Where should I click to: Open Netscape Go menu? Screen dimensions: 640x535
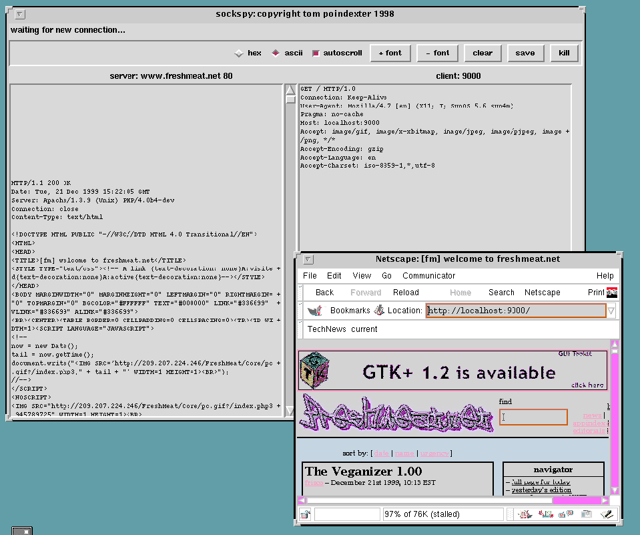click(386, 276)
